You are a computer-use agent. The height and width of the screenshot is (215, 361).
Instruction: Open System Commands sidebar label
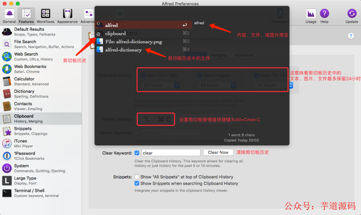click(40, 168)
